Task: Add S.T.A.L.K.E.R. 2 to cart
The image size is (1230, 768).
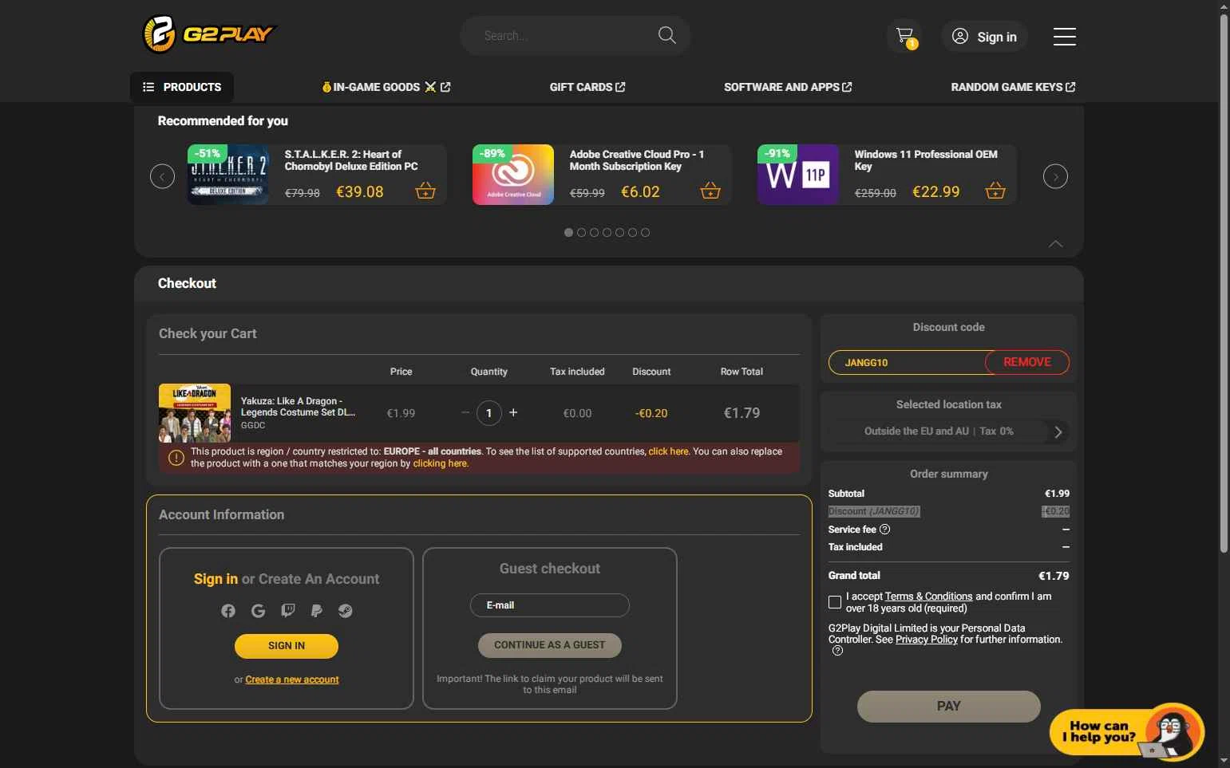Action: click(x=425, y=191)
